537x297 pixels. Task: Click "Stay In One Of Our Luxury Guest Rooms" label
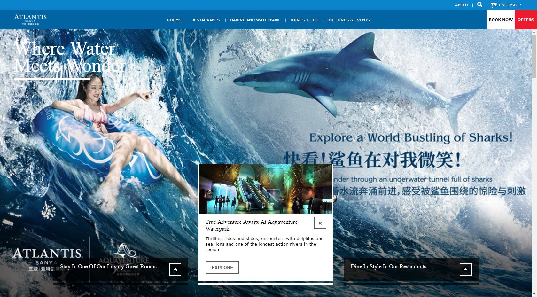pos(108,266)
